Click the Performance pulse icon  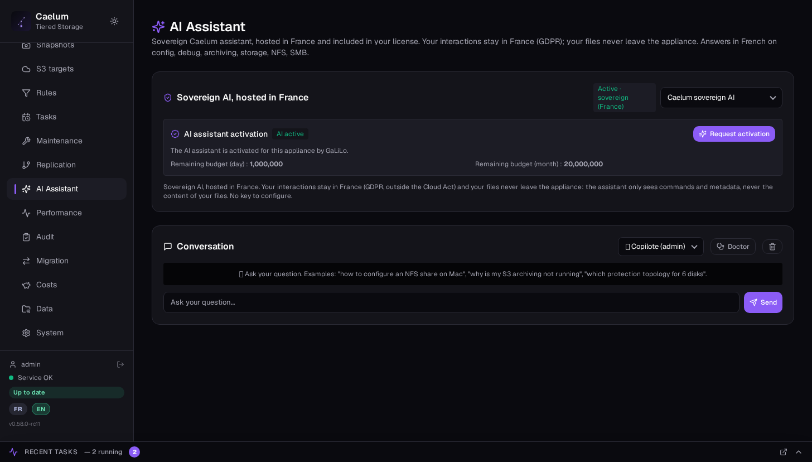pyautogui.click(x=26, y=213)
